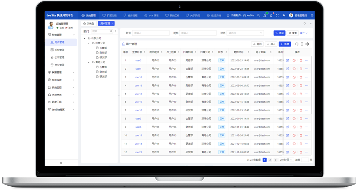Click the delete trash icon for user10 row
The height and width of the screenshot is (190, 358).
301,110
